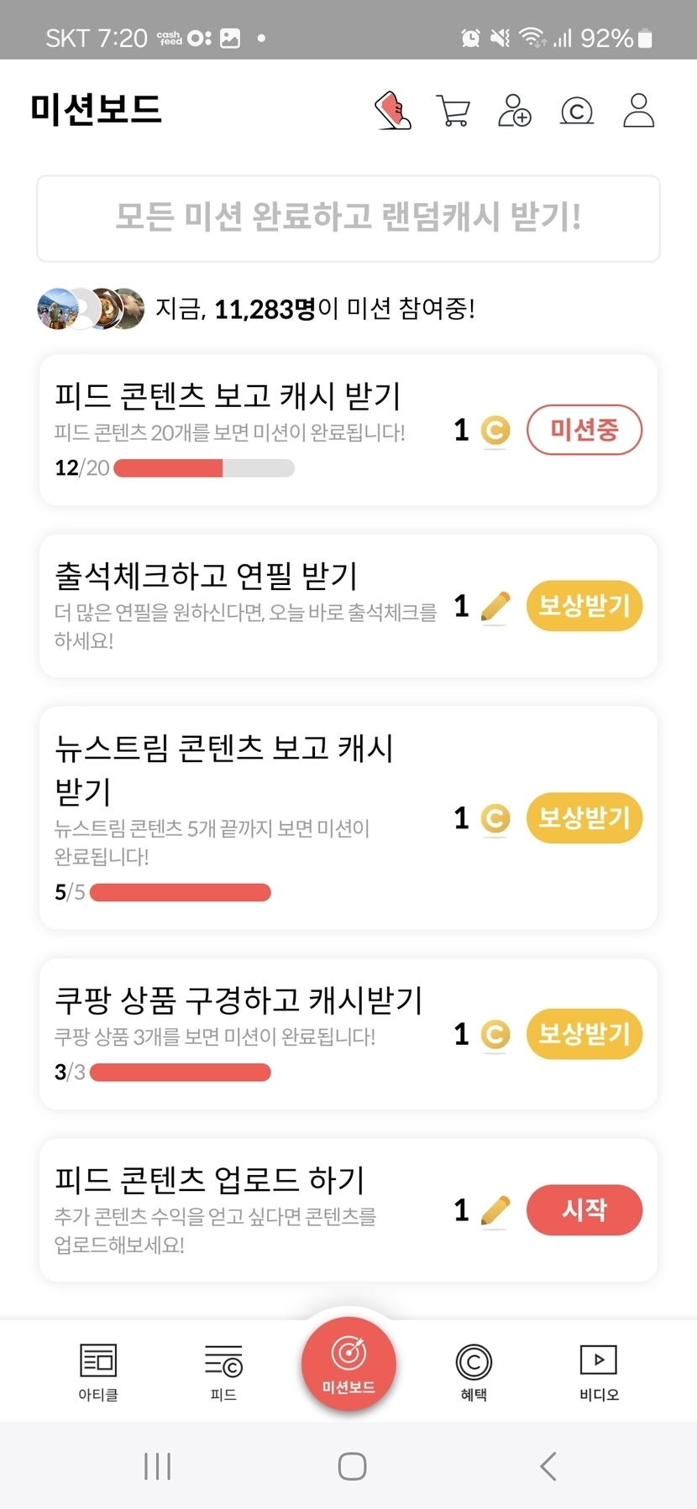
Task: Claim 보상받기 for 쿠팡 상품 mission
Action: (x=584, y=1033)
